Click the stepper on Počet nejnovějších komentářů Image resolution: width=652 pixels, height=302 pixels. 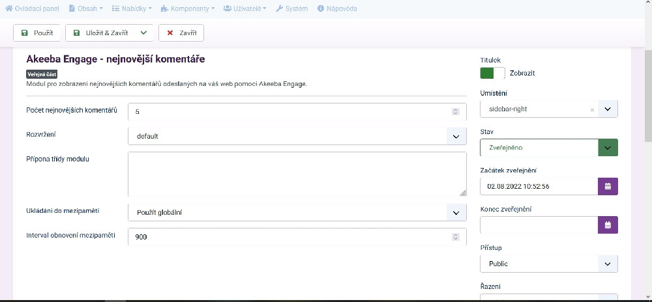click(x=455, y=111)
